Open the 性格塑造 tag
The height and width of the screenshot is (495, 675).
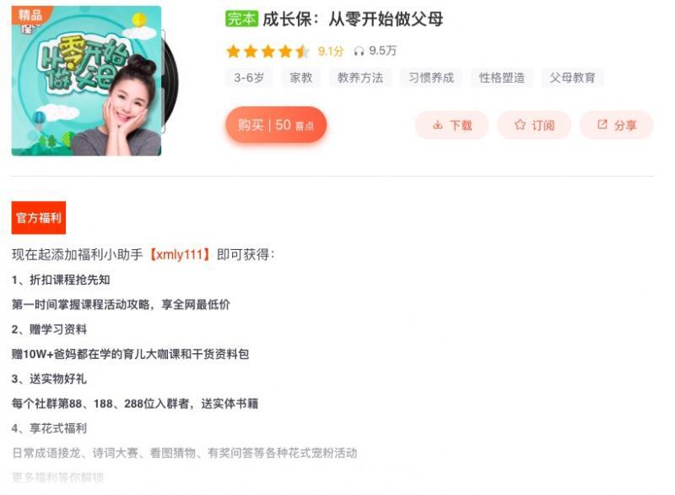coord(502,78)
